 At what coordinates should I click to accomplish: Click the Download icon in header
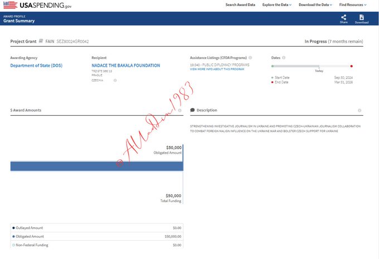click(x=361, y=17)
